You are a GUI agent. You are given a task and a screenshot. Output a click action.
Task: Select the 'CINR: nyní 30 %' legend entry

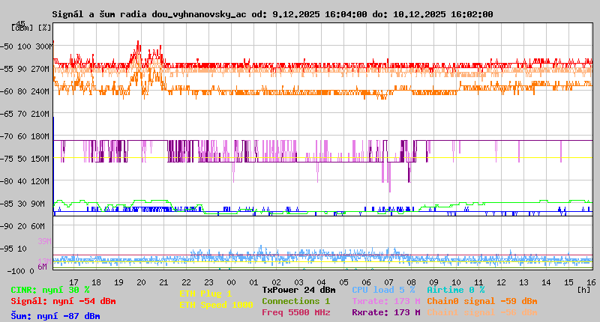coord(50,290)
